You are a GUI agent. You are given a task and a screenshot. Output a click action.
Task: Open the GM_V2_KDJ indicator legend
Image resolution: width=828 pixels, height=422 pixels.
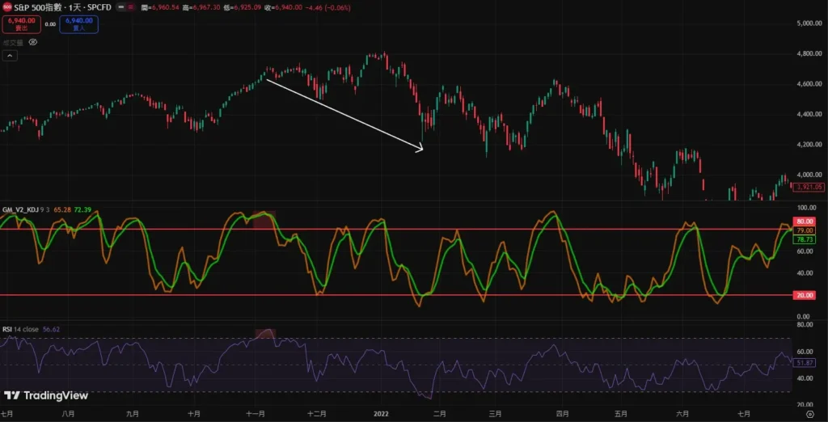pos(21,210)
